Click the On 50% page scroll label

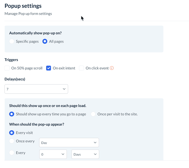pos(27,68)
